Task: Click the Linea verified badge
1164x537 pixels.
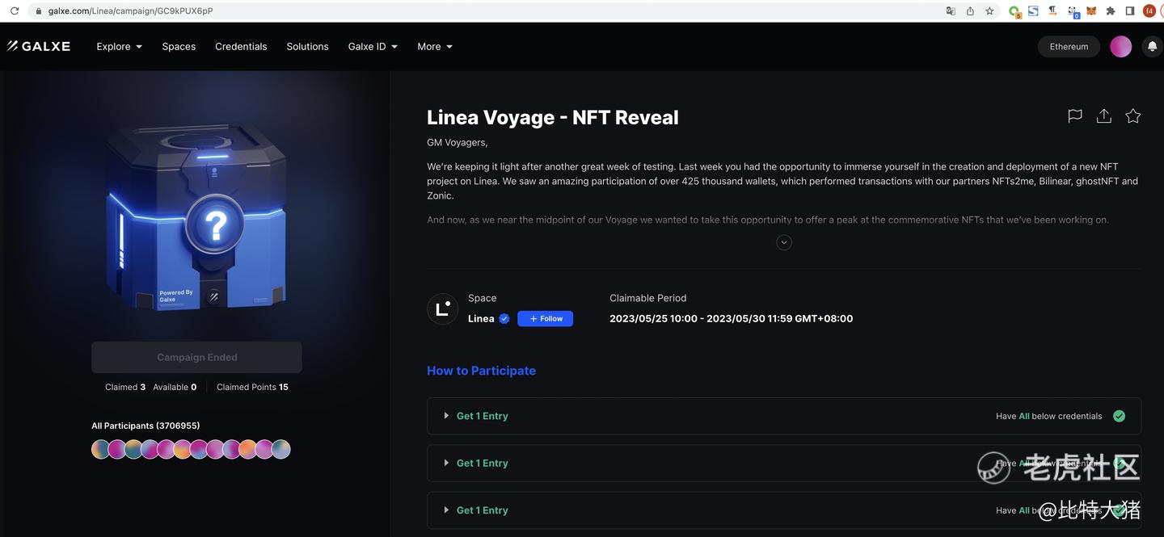Action: [504, 319]
